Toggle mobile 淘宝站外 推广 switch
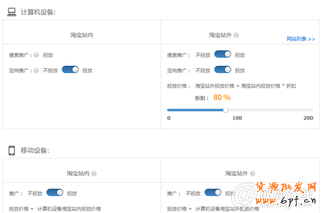Viewport: 322px width, 213px height. pyautogui.click(x=213, y=193)
